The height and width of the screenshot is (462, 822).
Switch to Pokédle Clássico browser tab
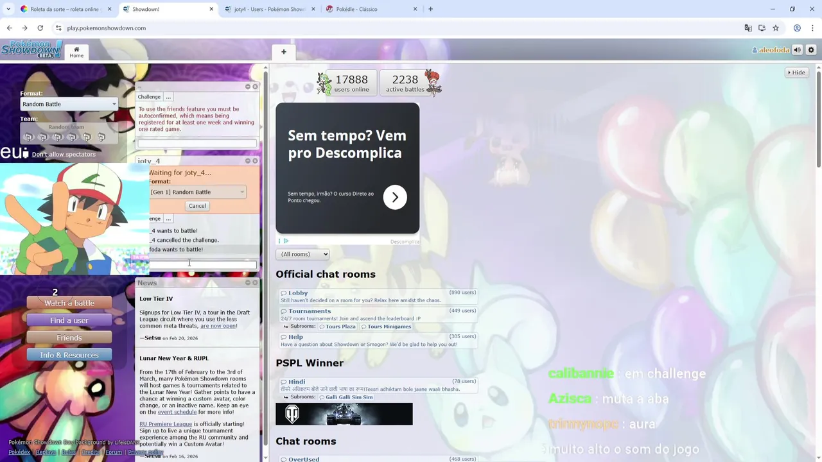click(x=371, y=9)
